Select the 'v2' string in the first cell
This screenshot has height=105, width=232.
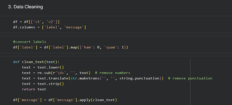(x=51, y=22)
